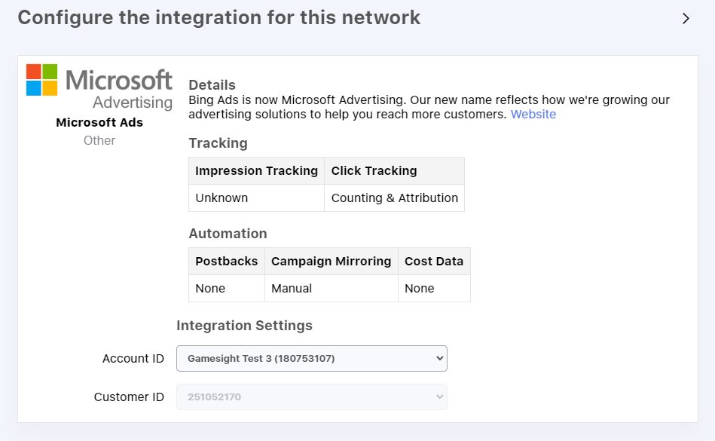
Task: Open the Account ID dropdown
Action: (x=311, y=359)
